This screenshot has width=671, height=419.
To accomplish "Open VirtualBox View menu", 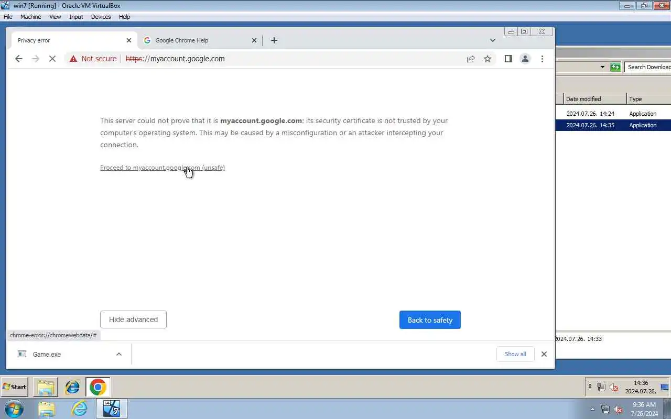I will point(55,17).
